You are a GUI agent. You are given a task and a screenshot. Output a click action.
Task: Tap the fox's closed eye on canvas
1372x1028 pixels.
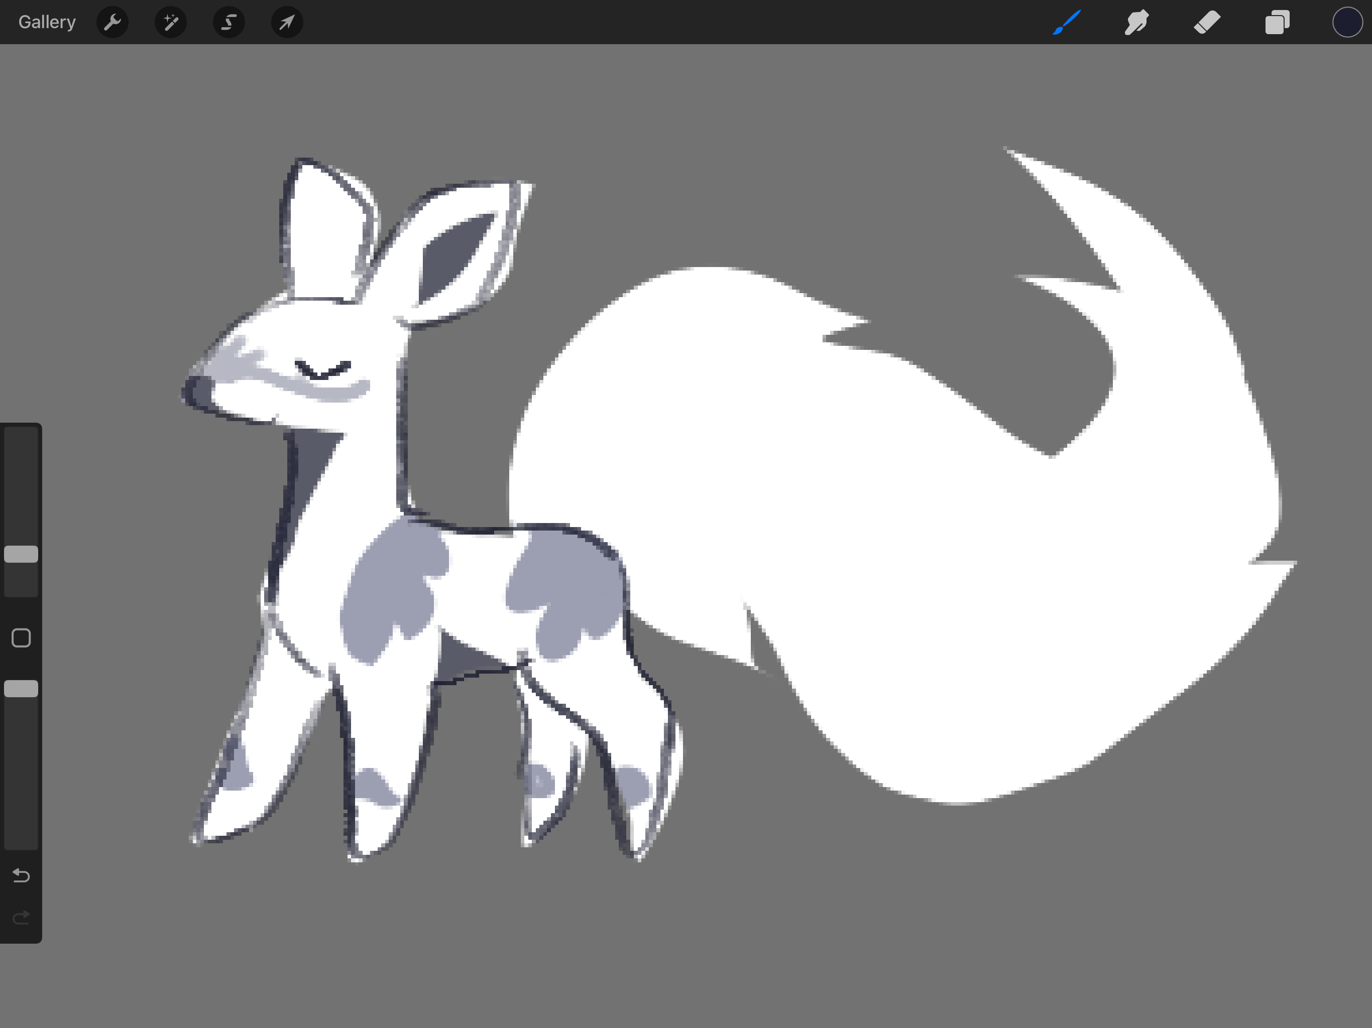click(x=322, y=371)
